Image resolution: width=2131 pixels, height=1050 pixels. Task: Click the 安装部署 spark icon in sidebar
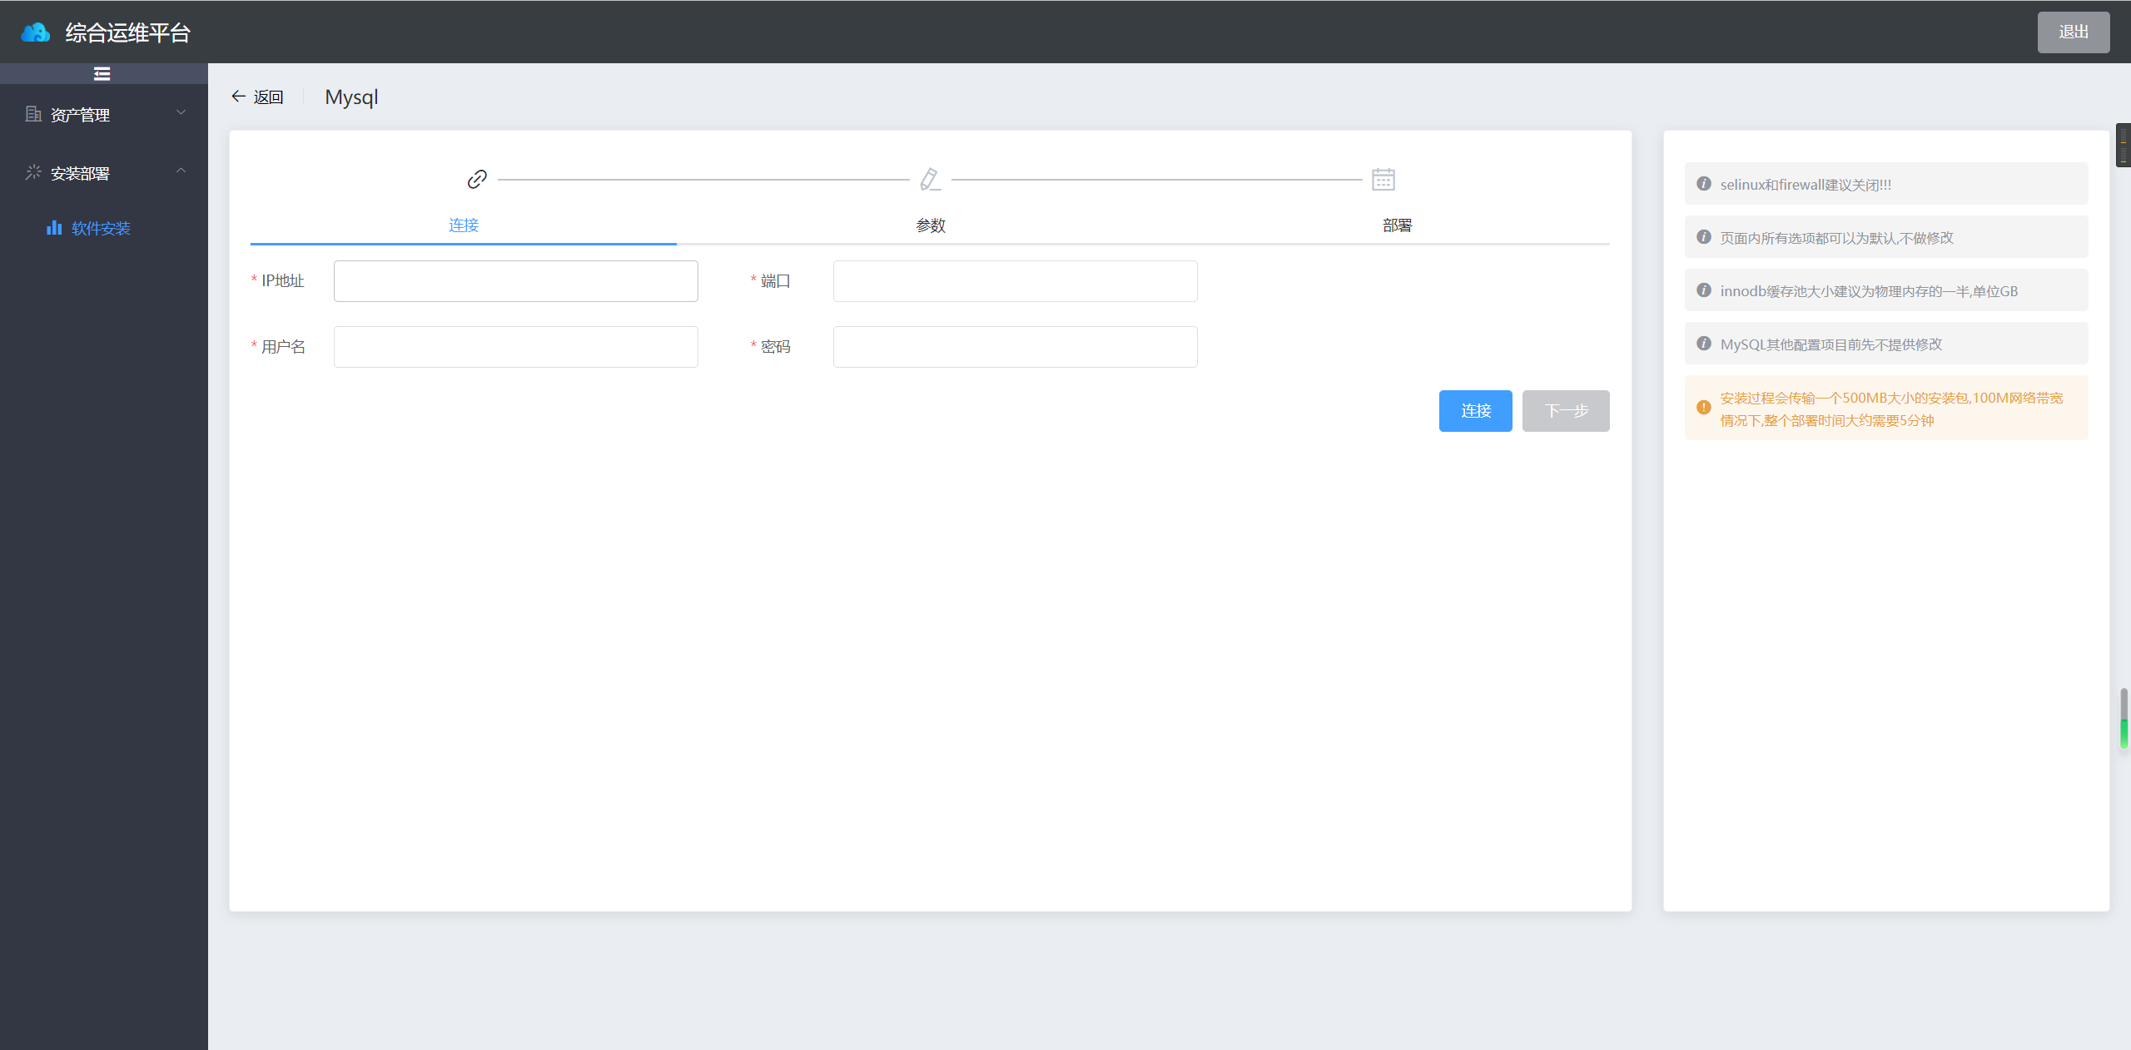click(x=33, y=172)
